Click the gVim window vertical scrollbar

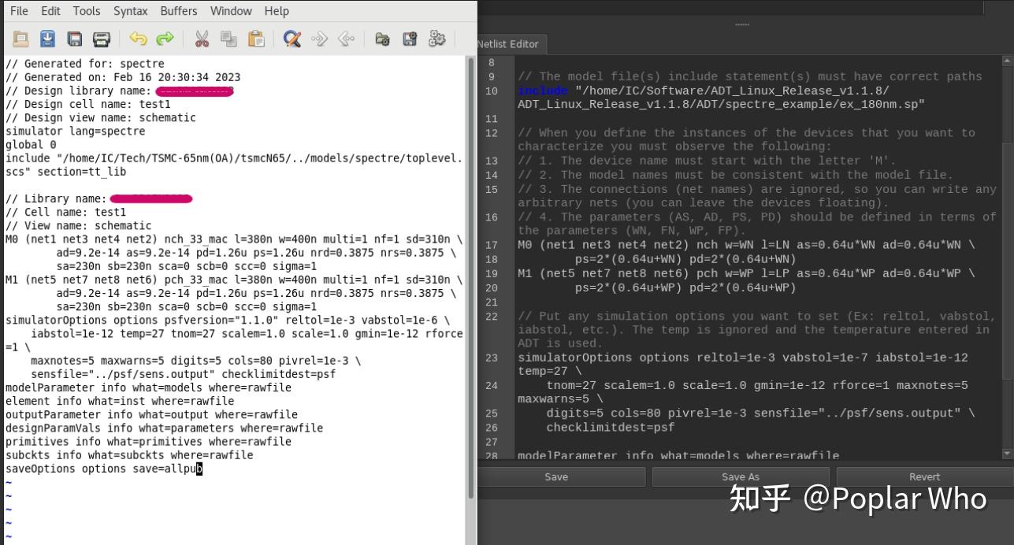coord(472,276)
